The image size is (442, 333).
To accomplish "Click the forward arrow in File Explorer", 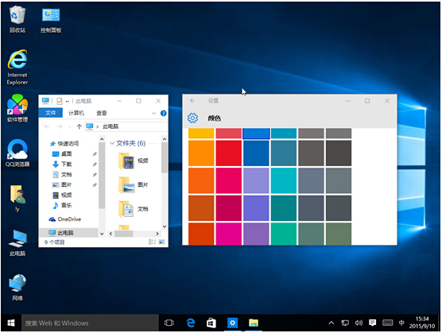I will click(x=59, y=126).
